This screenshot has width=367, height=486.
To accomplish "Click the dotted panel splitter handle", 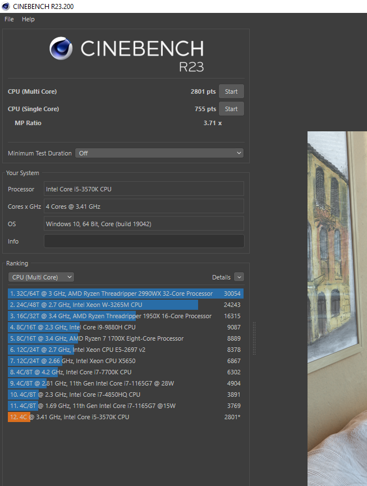I will tap(254, 338).
